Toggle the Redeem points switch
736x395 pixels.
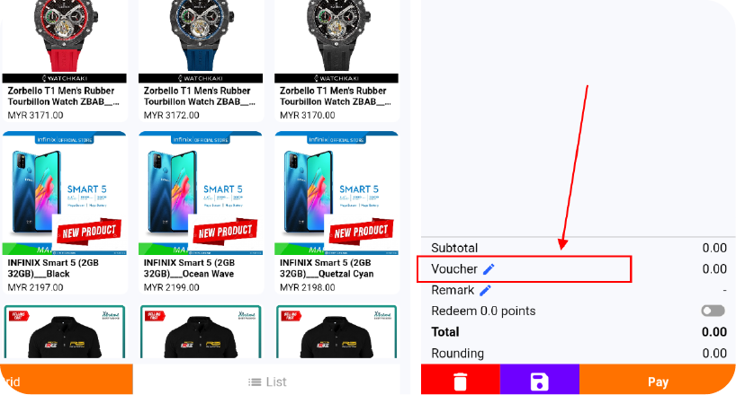point(713,311)
